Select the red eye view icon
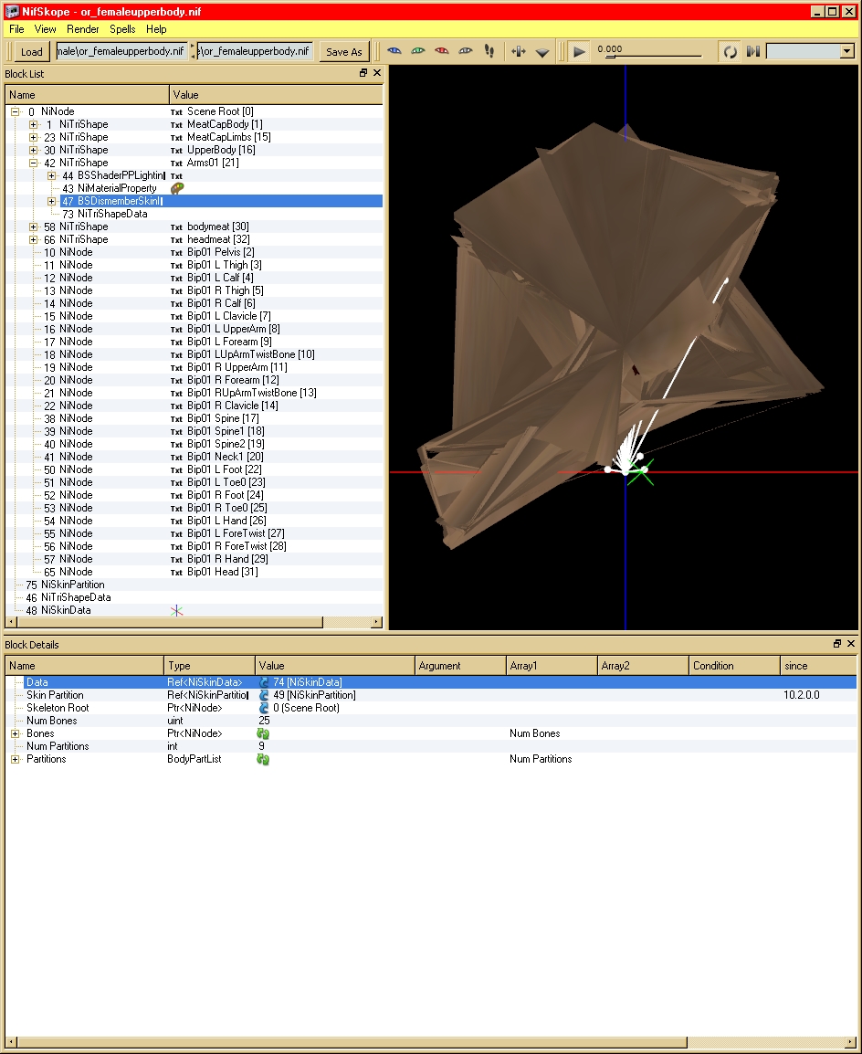The height and width of the screenshot is (1054, 862). [x=441, y=51]
